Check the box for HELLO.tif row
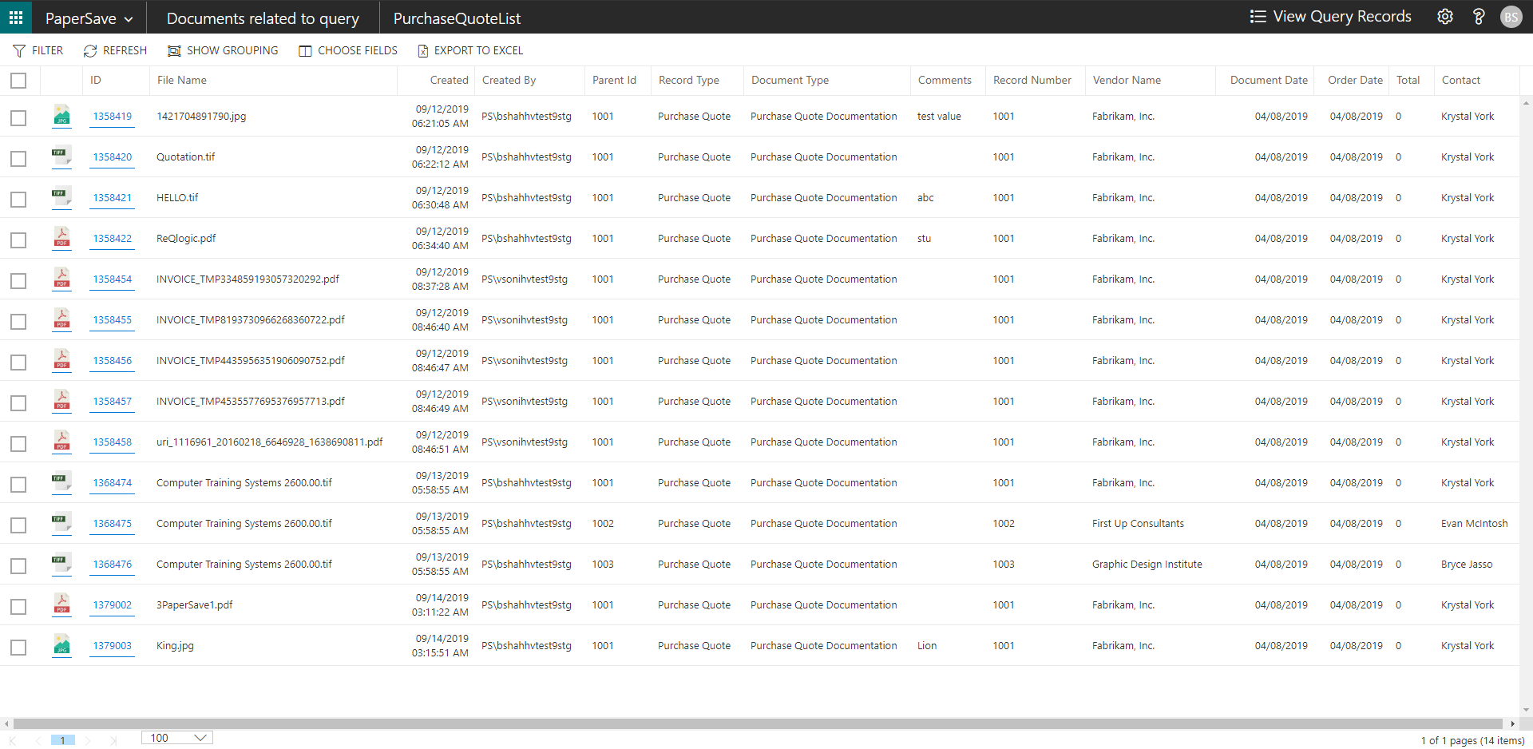Viewport: 1533px width, 749px height. (x=18, y=199)
